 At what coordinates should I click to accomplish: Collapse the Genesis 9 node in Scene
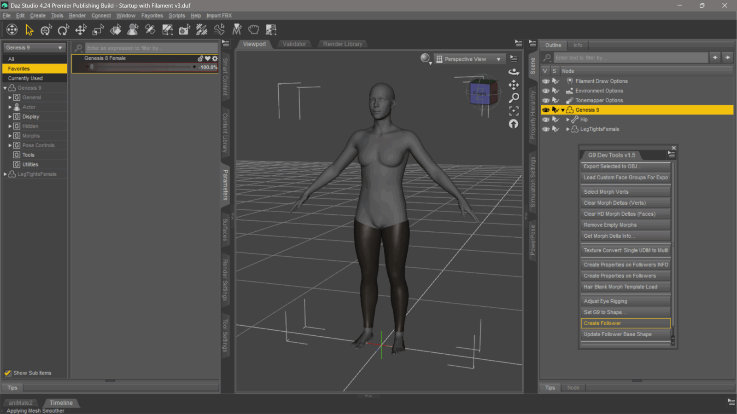pos(562,109)
